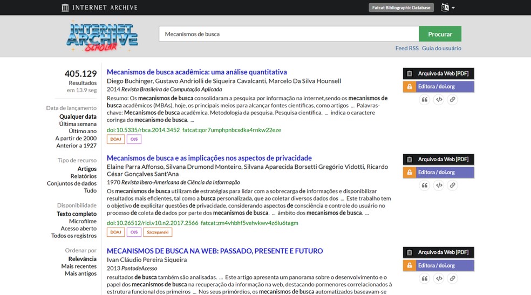Choose 'Microfilme' availability filter

(x=83, y=221)
